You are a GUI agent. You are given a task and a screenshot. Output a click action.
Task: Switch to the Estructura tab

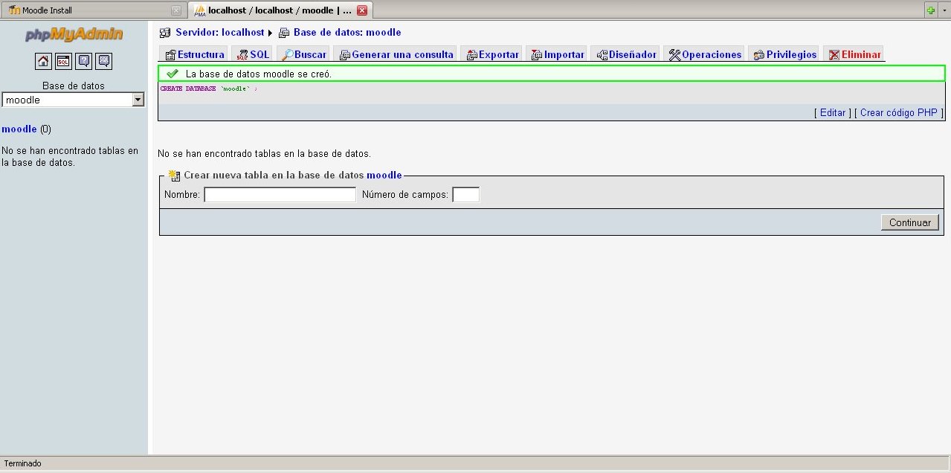click(194, 54)
